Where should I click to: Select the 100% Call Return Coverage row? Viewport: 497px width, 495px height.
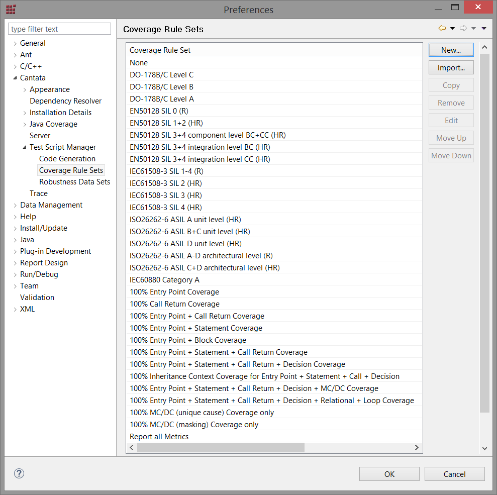[x=274, y=304]
